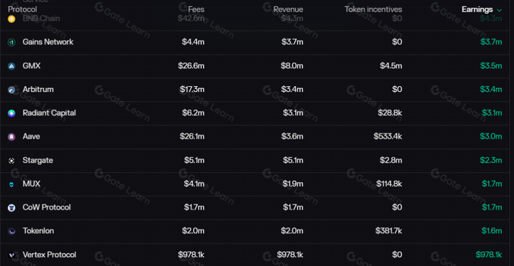Click the Radiant Capital icon
This screenshot has height=266, width=514.
pos(11,113)
